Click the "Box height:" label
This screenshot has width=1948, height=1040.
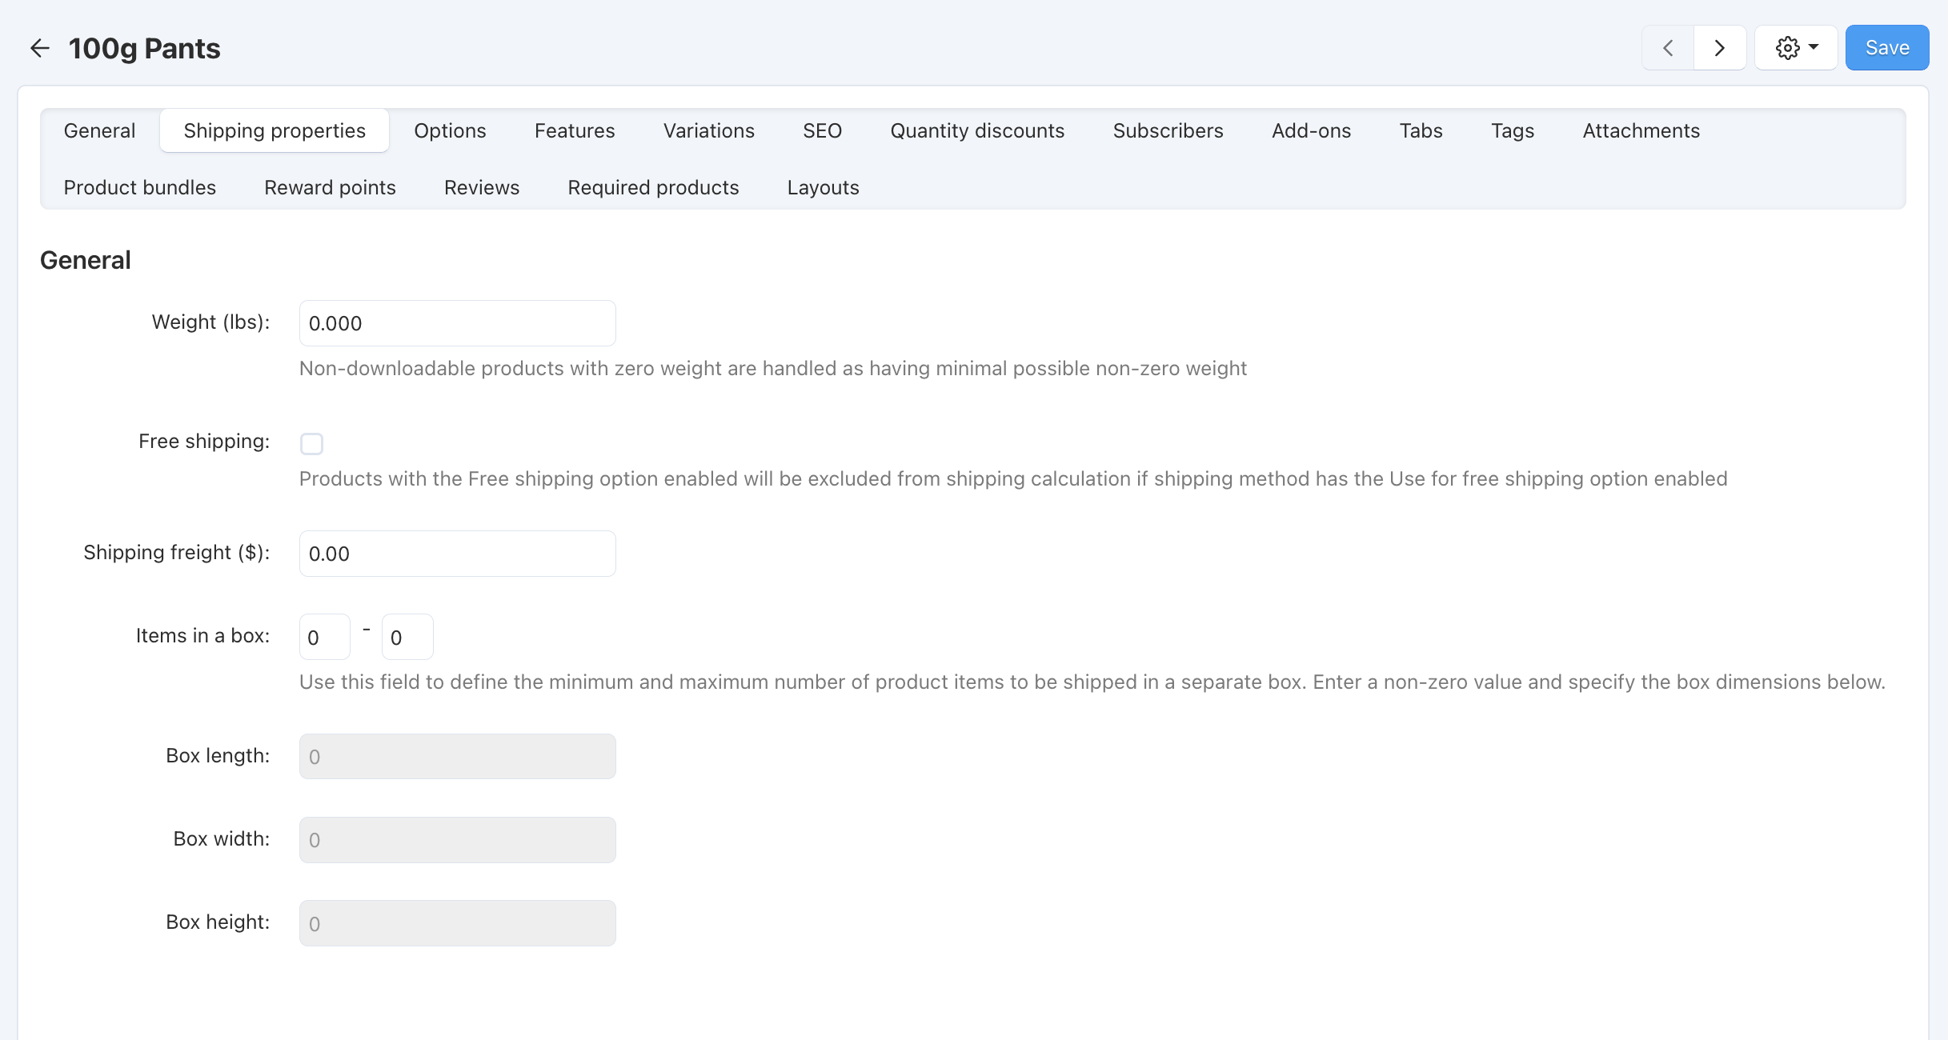tap(218, 922)
